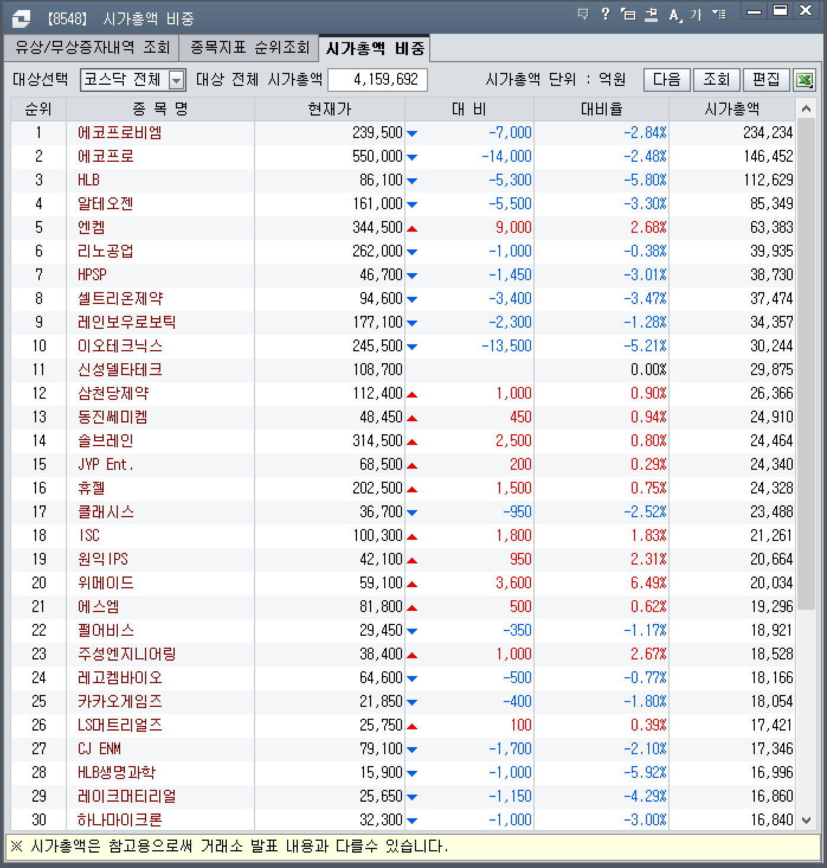Screen dimensions: 827x868
Task: Select stock 알테오젠
Action: point(105,204)
